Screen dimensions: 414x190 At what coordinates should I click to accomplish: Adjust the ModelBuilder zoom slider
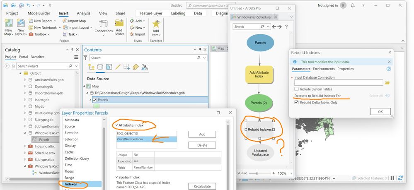[x=257, y=173]
